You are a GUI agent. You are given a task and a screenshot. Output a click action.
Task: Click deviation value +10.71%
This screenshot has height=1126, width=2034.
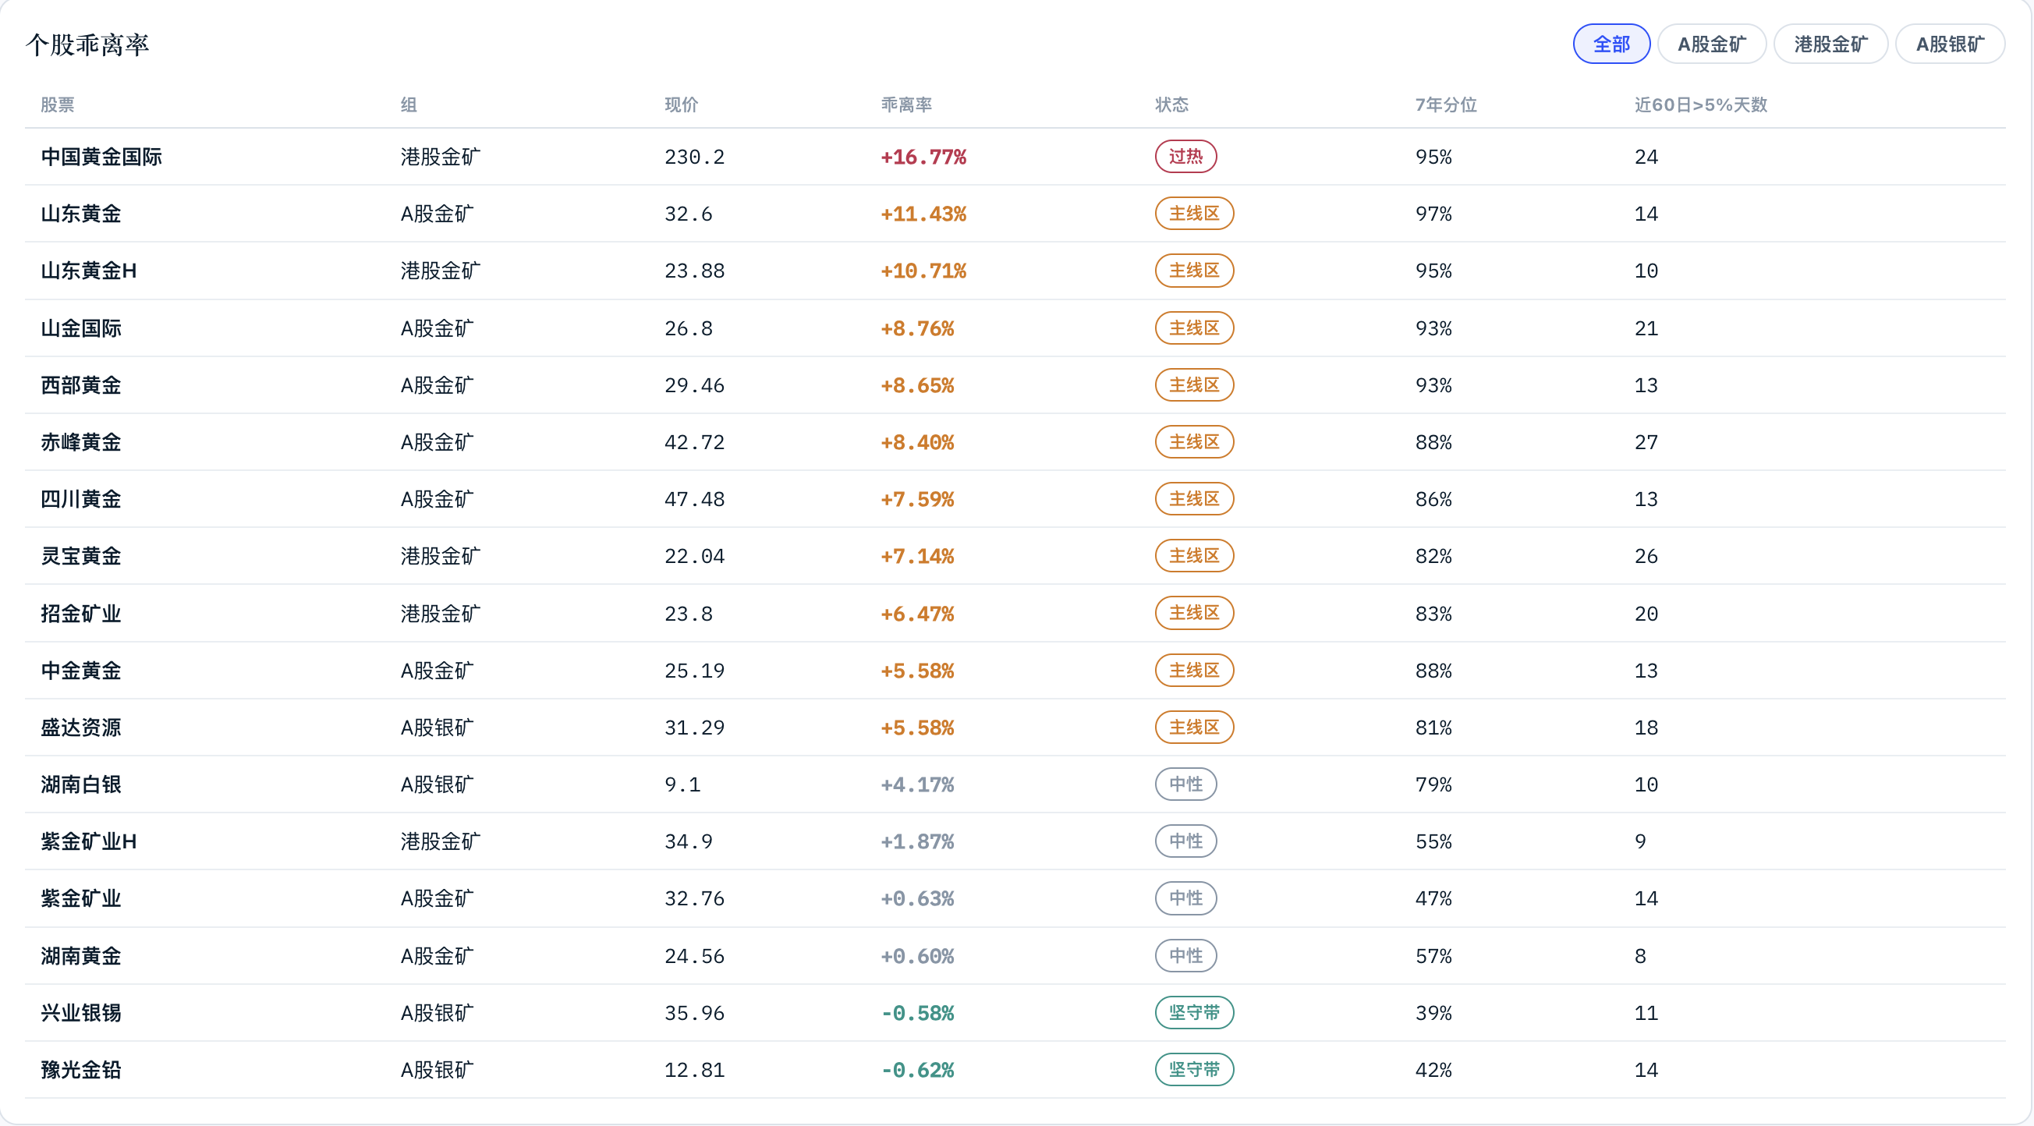924,271
